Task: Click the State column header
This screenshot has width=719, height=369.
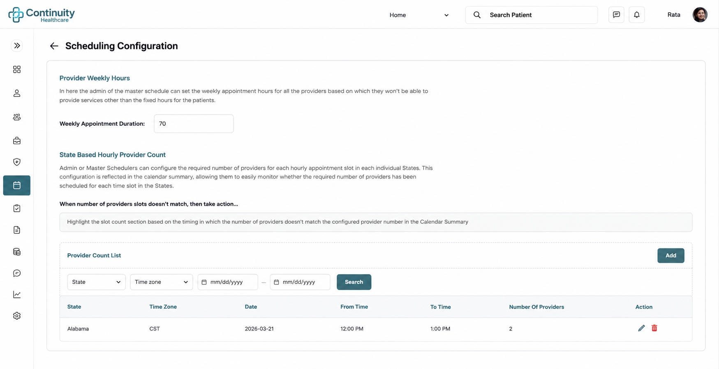Action: coord(74,307)
